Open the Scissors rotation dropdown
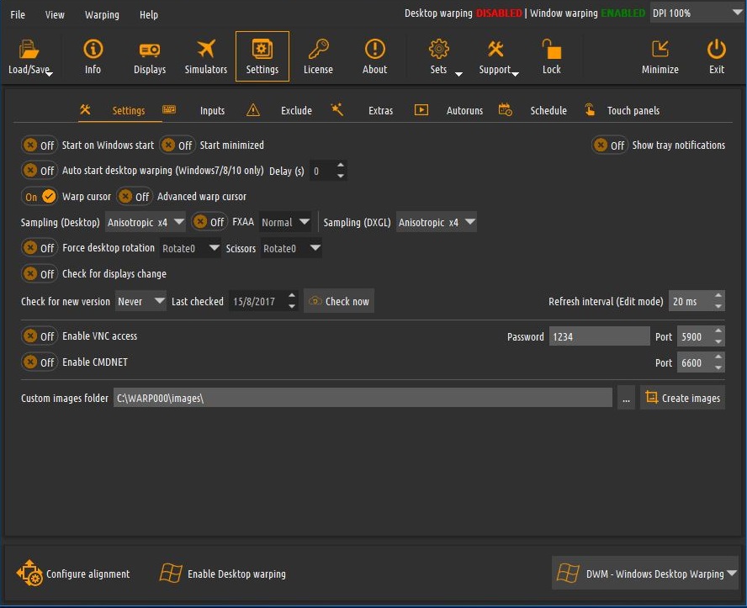 tap(290, 248)
